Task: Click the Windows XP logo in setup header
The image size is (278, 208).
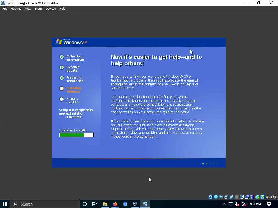Action: 71,42
